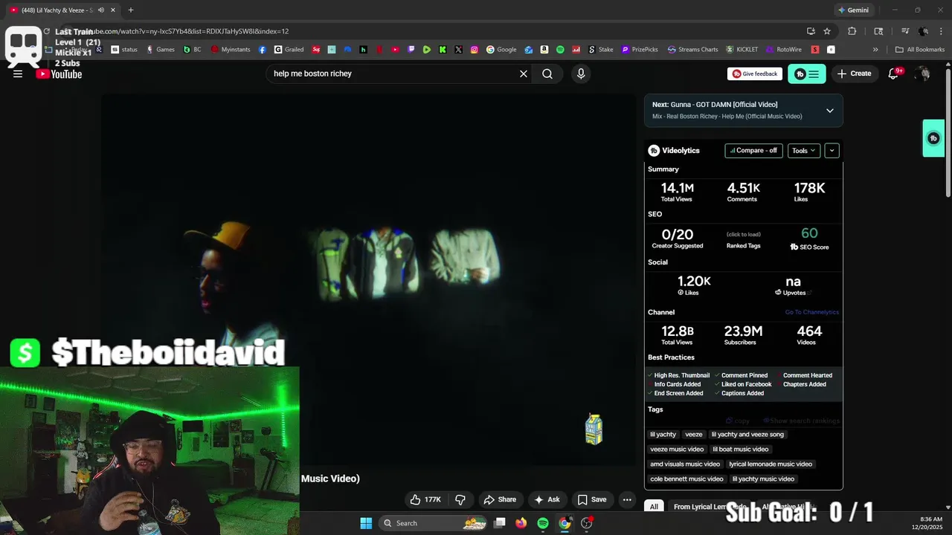Open the Videolytics Tools dropdown

tap(803, 150)
